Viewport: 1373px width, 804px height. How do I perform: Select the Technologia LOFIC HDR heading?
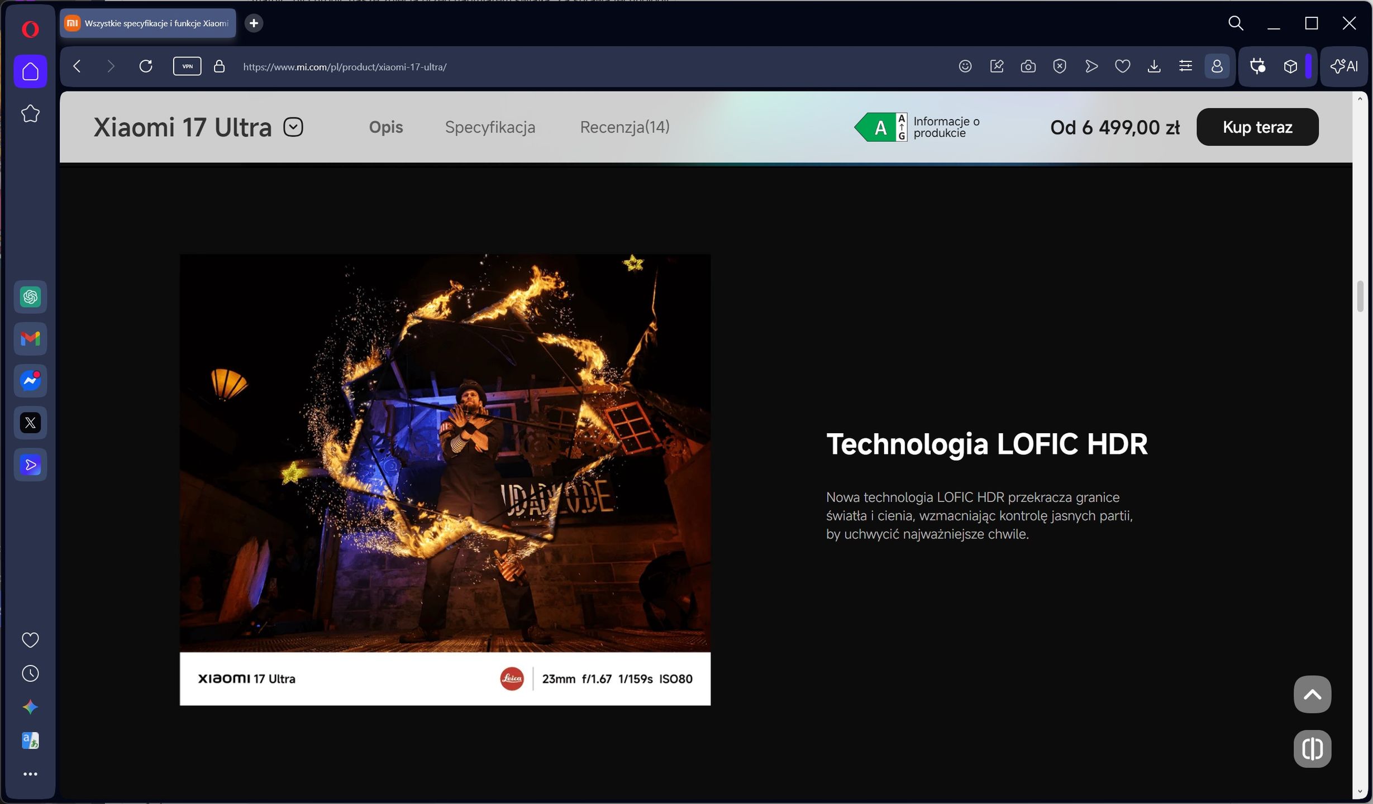tap(987, 444)
